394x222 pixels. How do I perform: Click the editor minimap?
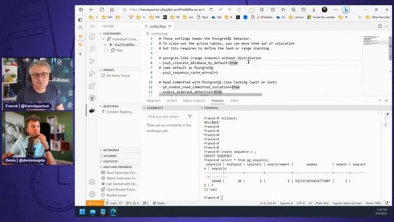pos(376,40)
